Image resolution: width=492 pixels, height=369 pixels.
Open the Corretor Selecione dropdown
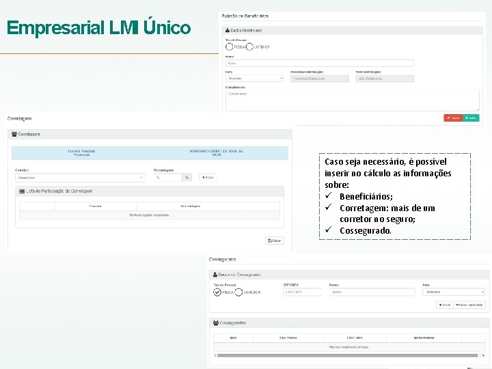[x=81, y=178]
